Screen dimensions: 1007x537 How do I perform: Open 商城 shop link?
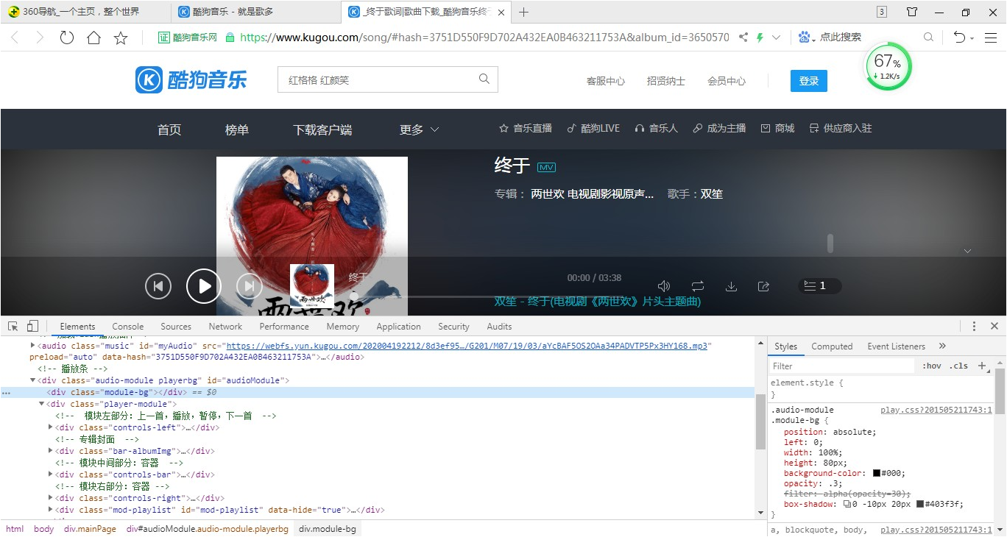point(777,128)
